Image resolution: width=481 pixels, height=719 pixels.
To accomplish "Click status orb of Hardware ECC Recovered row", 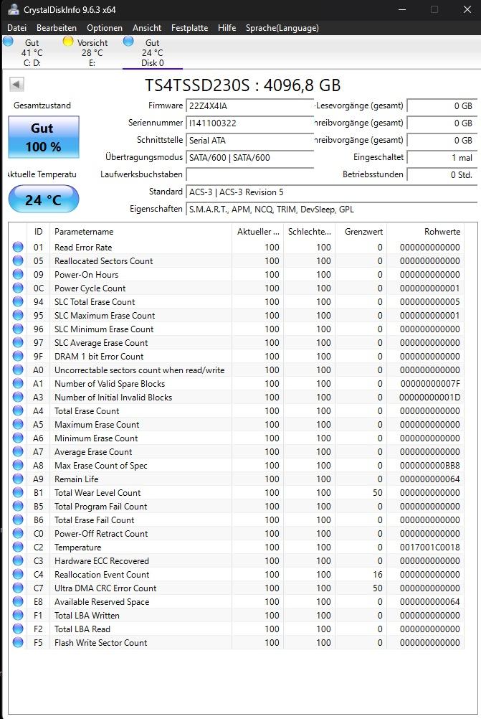I will 18,561.
